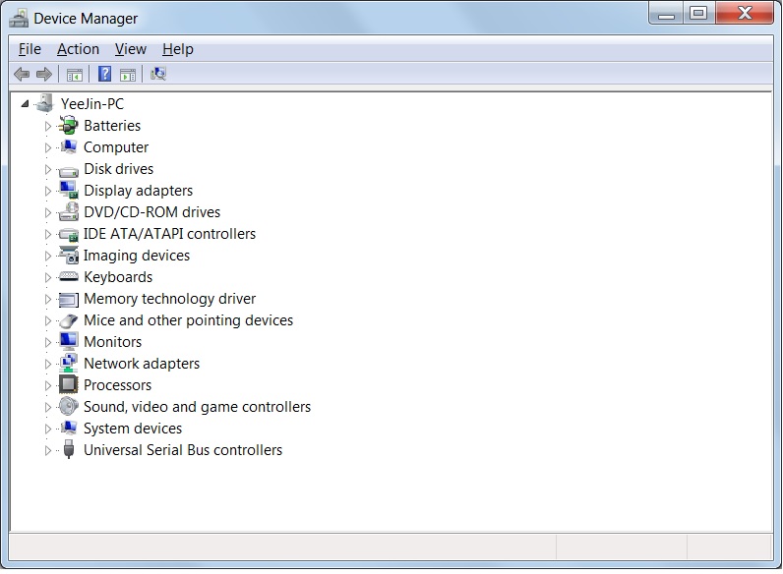The image size is (783, 574).
Task: Click the Computer category icon
Action: point(69,146)
